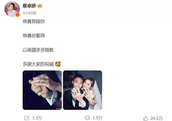172x121 pixels.
Task: Click the text line 恭喜你娶我
Action: (34, 36)
